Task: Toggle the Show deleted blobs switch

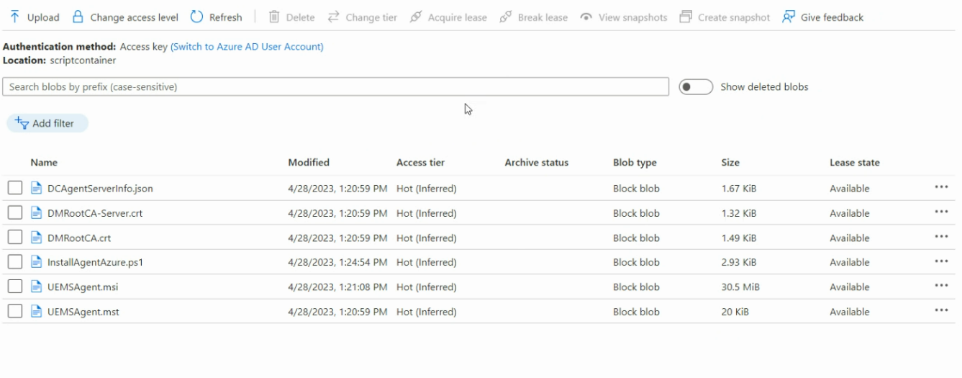Action: pos(696,87)
